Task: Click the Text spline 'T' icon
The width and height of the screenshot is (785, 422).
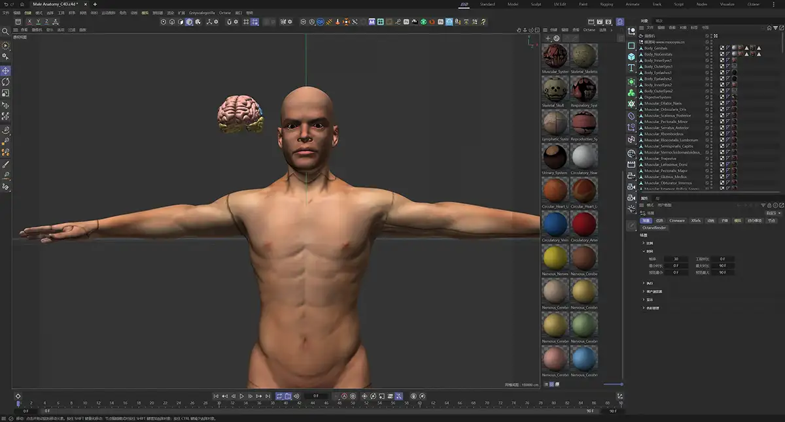Action: (631, 68)
